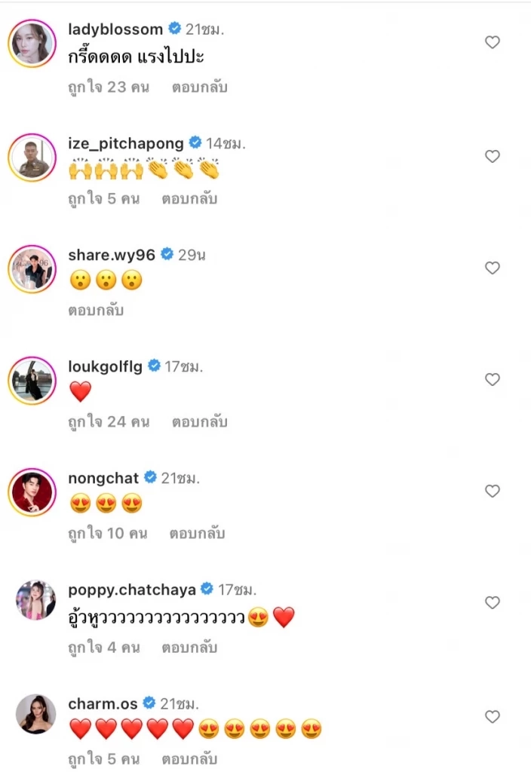The image size is (531, 772).
Task: Open charm.os profile picture
Action: tap(36, 713)
